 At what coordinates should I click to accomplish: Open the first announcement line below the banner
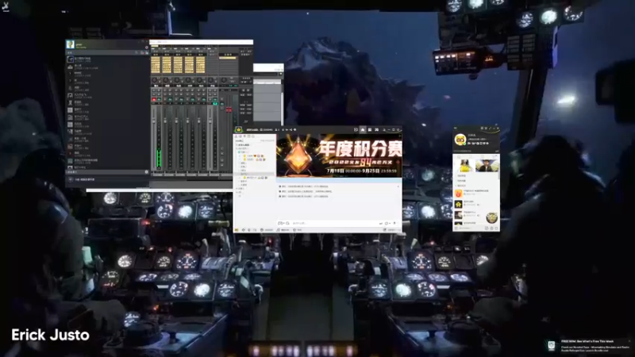tap(304, 186)
